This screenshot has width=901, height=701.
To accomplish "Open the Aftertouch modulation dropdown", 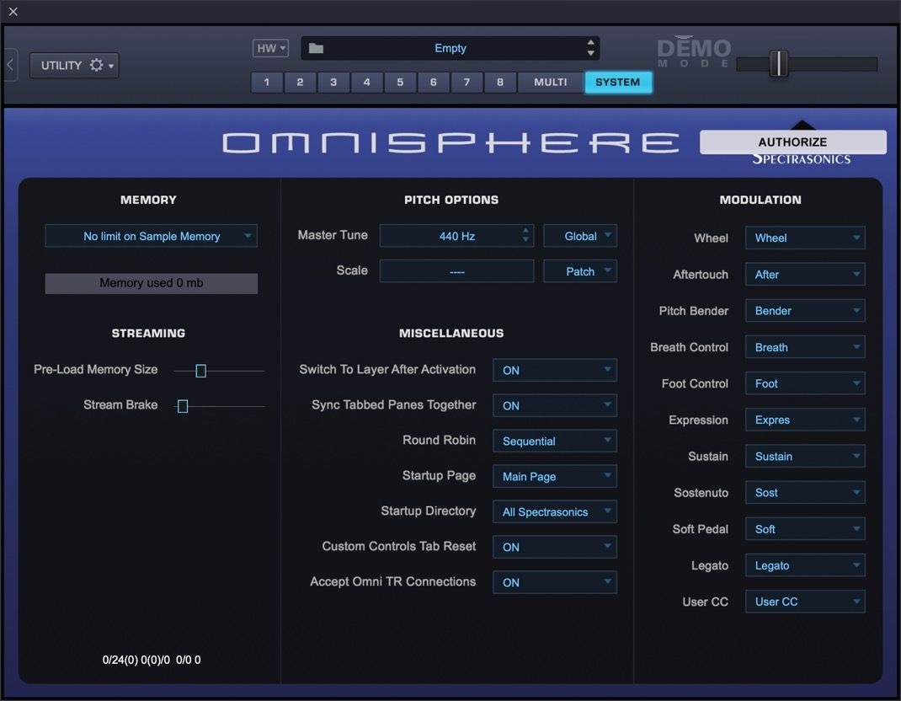I will tap(805, 275).
